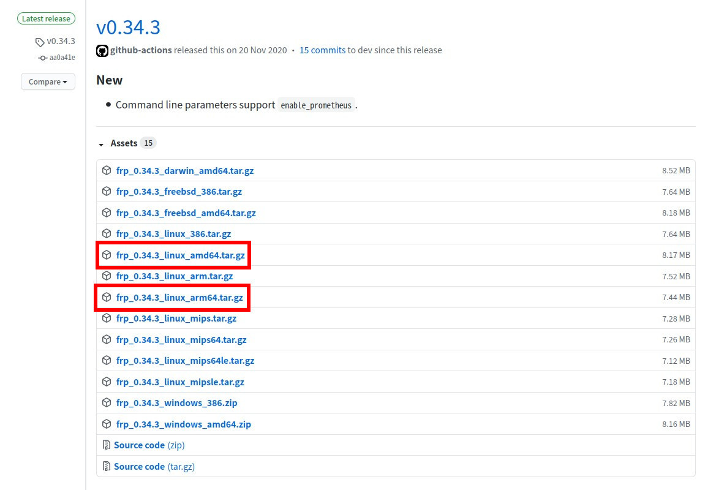Image resolution: width=716 pixels, height=490 pixels.
Task: Click the 7.12 MB file size
Action: coord(676,361)
